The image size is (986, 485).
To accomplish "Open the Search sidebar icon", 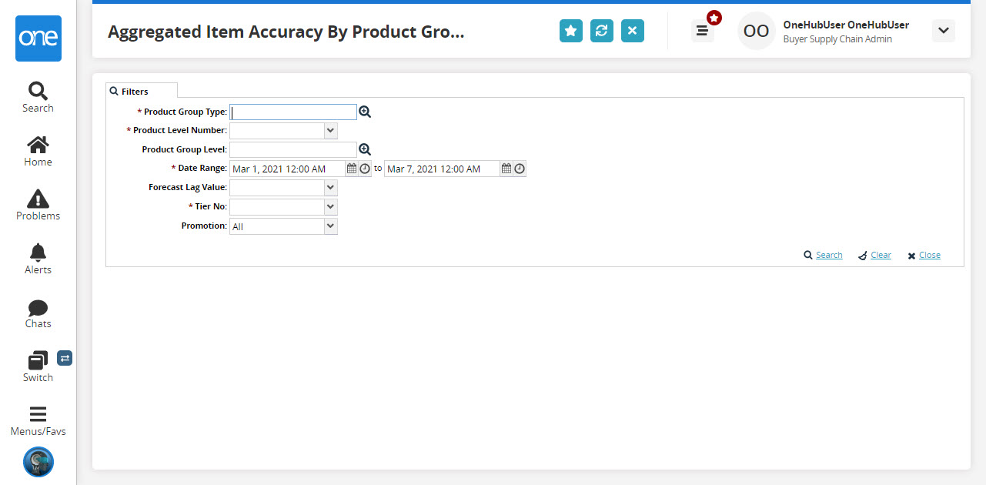I will (38, 91).
